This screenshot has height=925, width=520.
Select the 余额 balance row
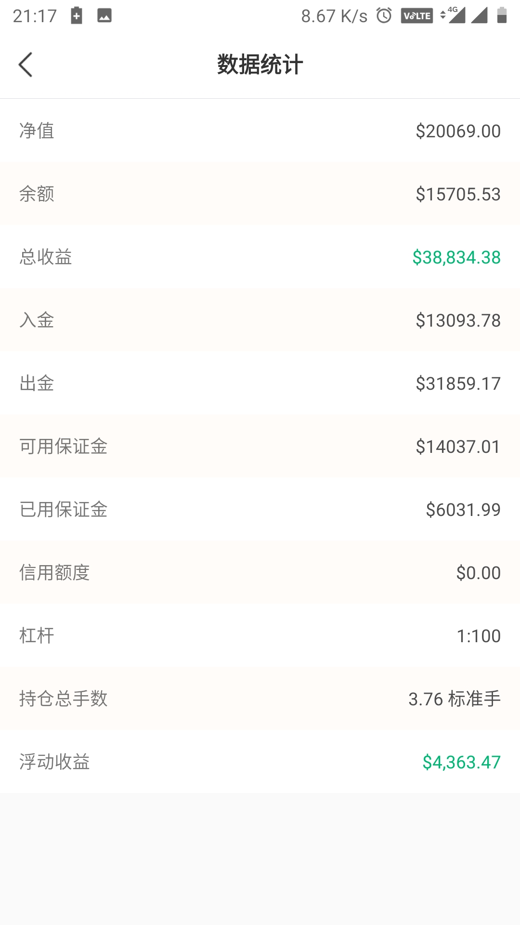[x=260, y=194]
